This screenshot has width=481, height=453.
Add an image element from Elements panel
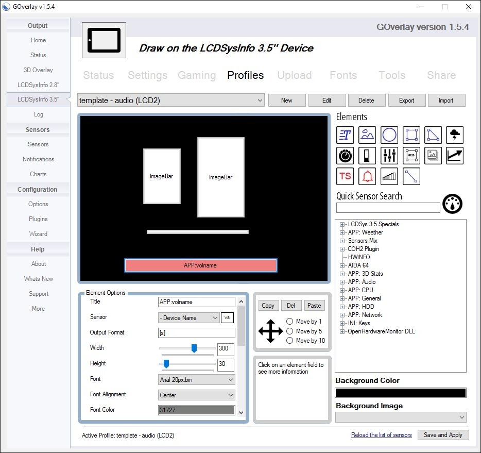pos(367,135)
